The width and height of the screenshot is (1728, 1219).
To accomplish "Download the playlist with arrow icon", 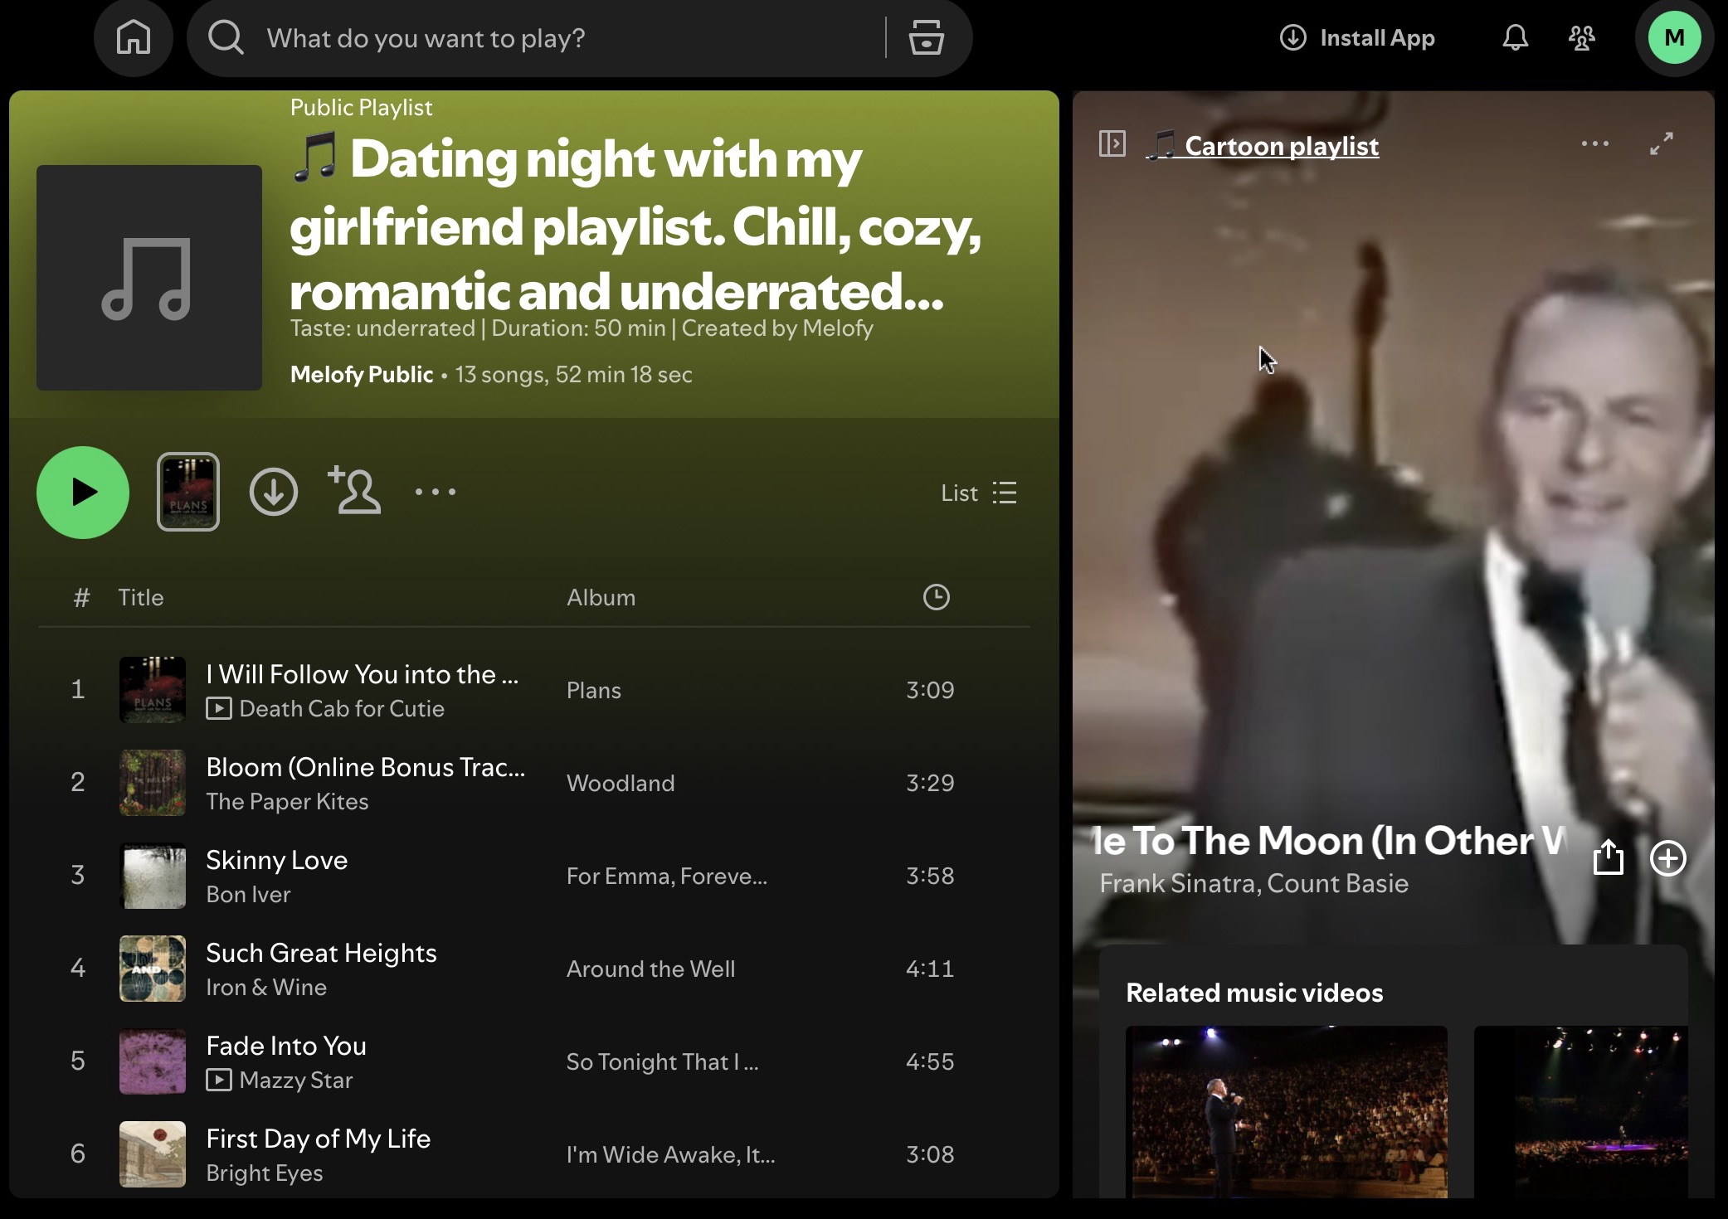I will point(274,492).
